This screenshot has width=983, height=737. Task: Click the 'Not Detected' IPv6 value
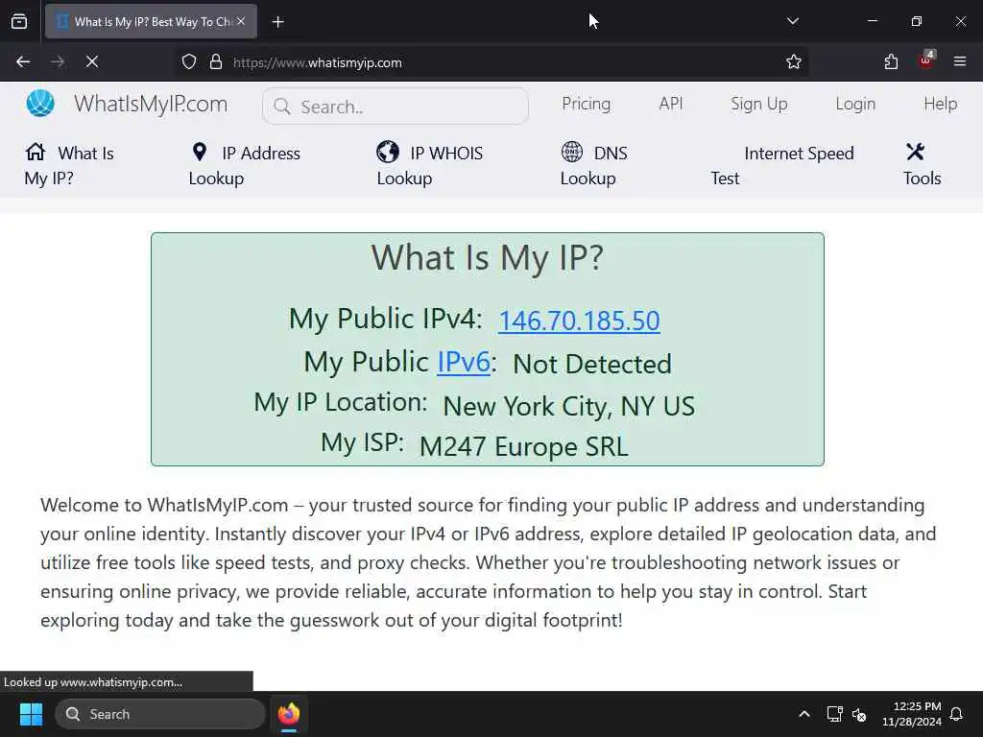point(591,364)
